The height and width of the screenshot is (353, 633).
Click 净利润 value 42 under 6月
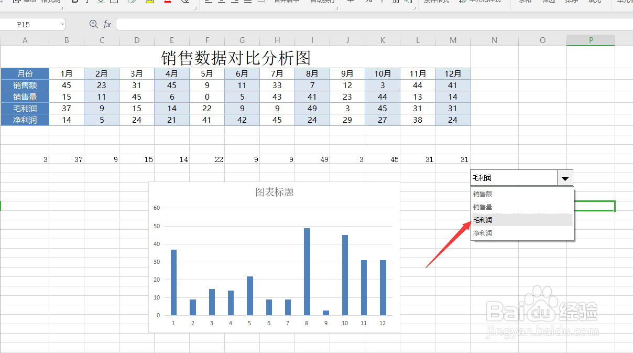point(242,120)
